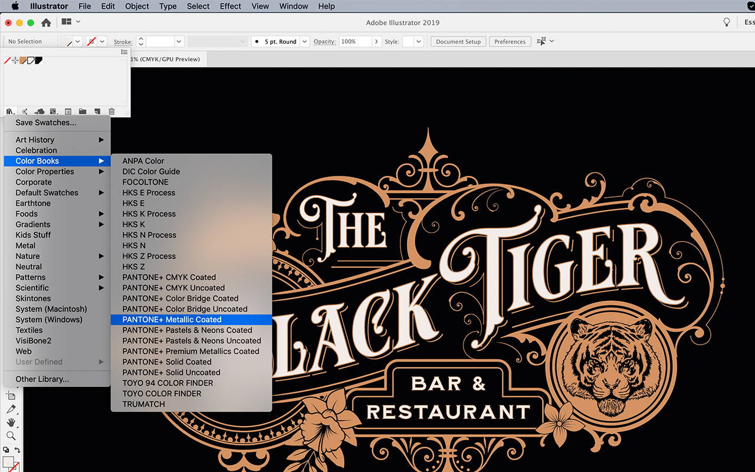The image size is (755, 472).
Task: Open the Object menu
Action: [x=137, y=6]
